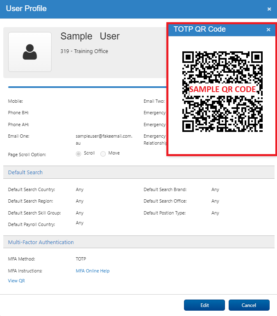Click the Mobile field label

(16, 101)
